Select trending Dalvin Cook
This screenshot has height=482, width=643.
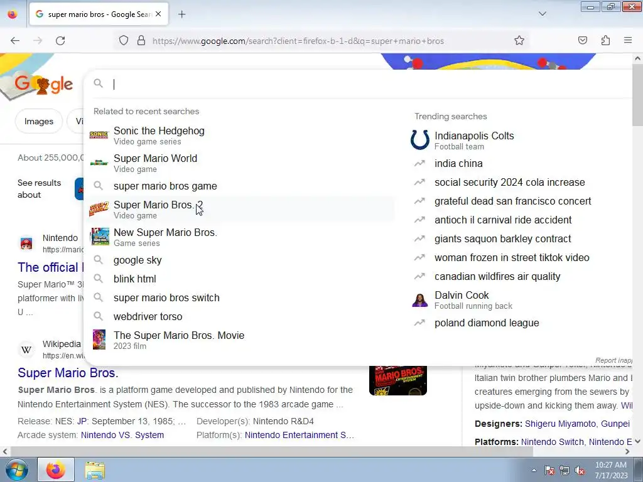pos(521,300)
